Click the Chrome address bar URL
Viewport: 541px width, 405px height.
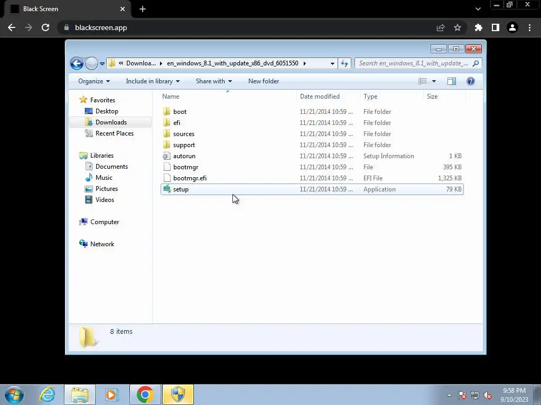click(101, 27)
